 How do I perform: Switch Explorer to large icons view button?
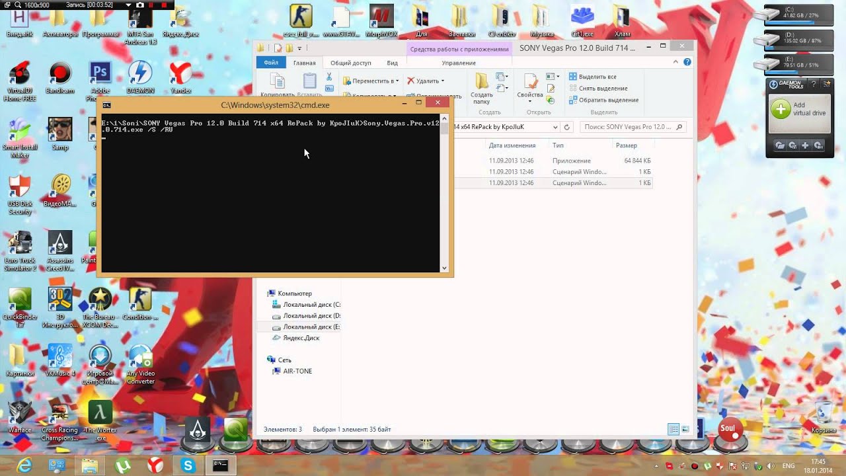point(686,429)
